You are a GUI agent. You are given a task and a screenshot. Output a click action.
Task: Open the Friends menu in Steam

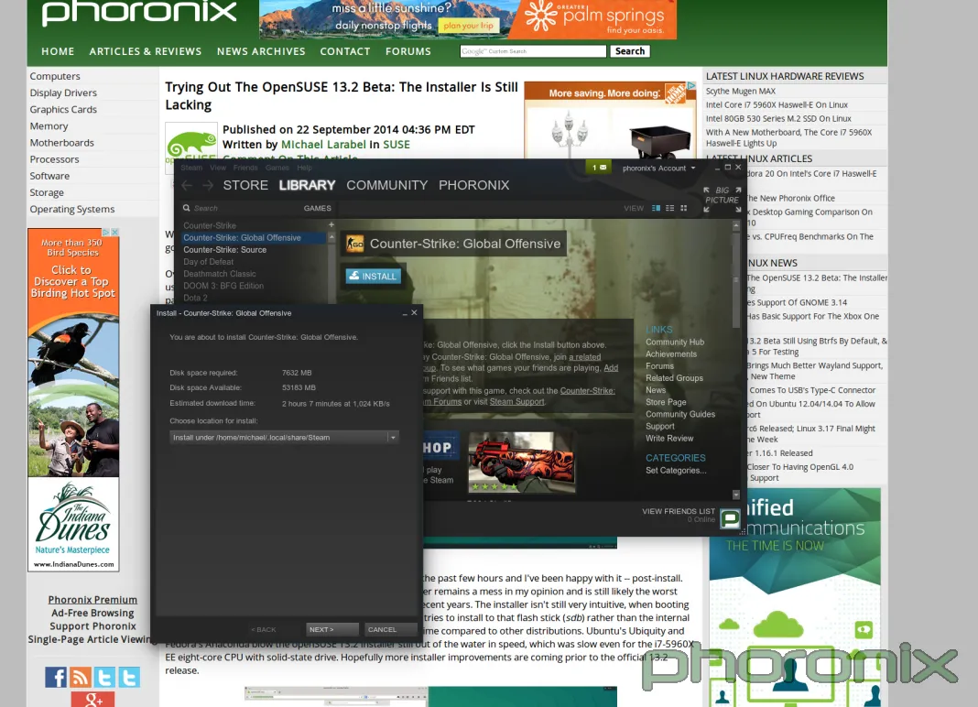click(244, 169)
